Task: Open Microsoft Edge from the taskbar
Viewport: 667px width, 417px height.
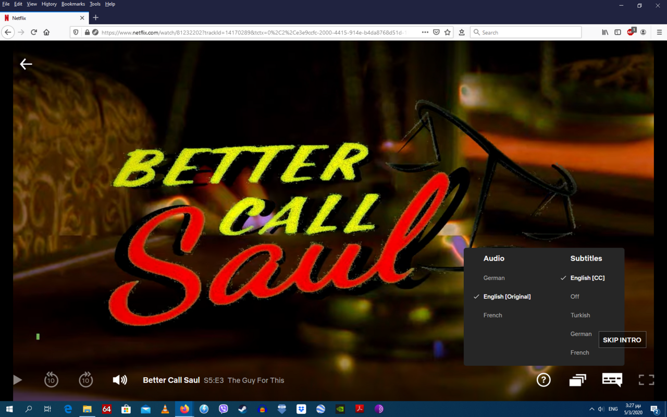Action: click(x=68, y=409)
